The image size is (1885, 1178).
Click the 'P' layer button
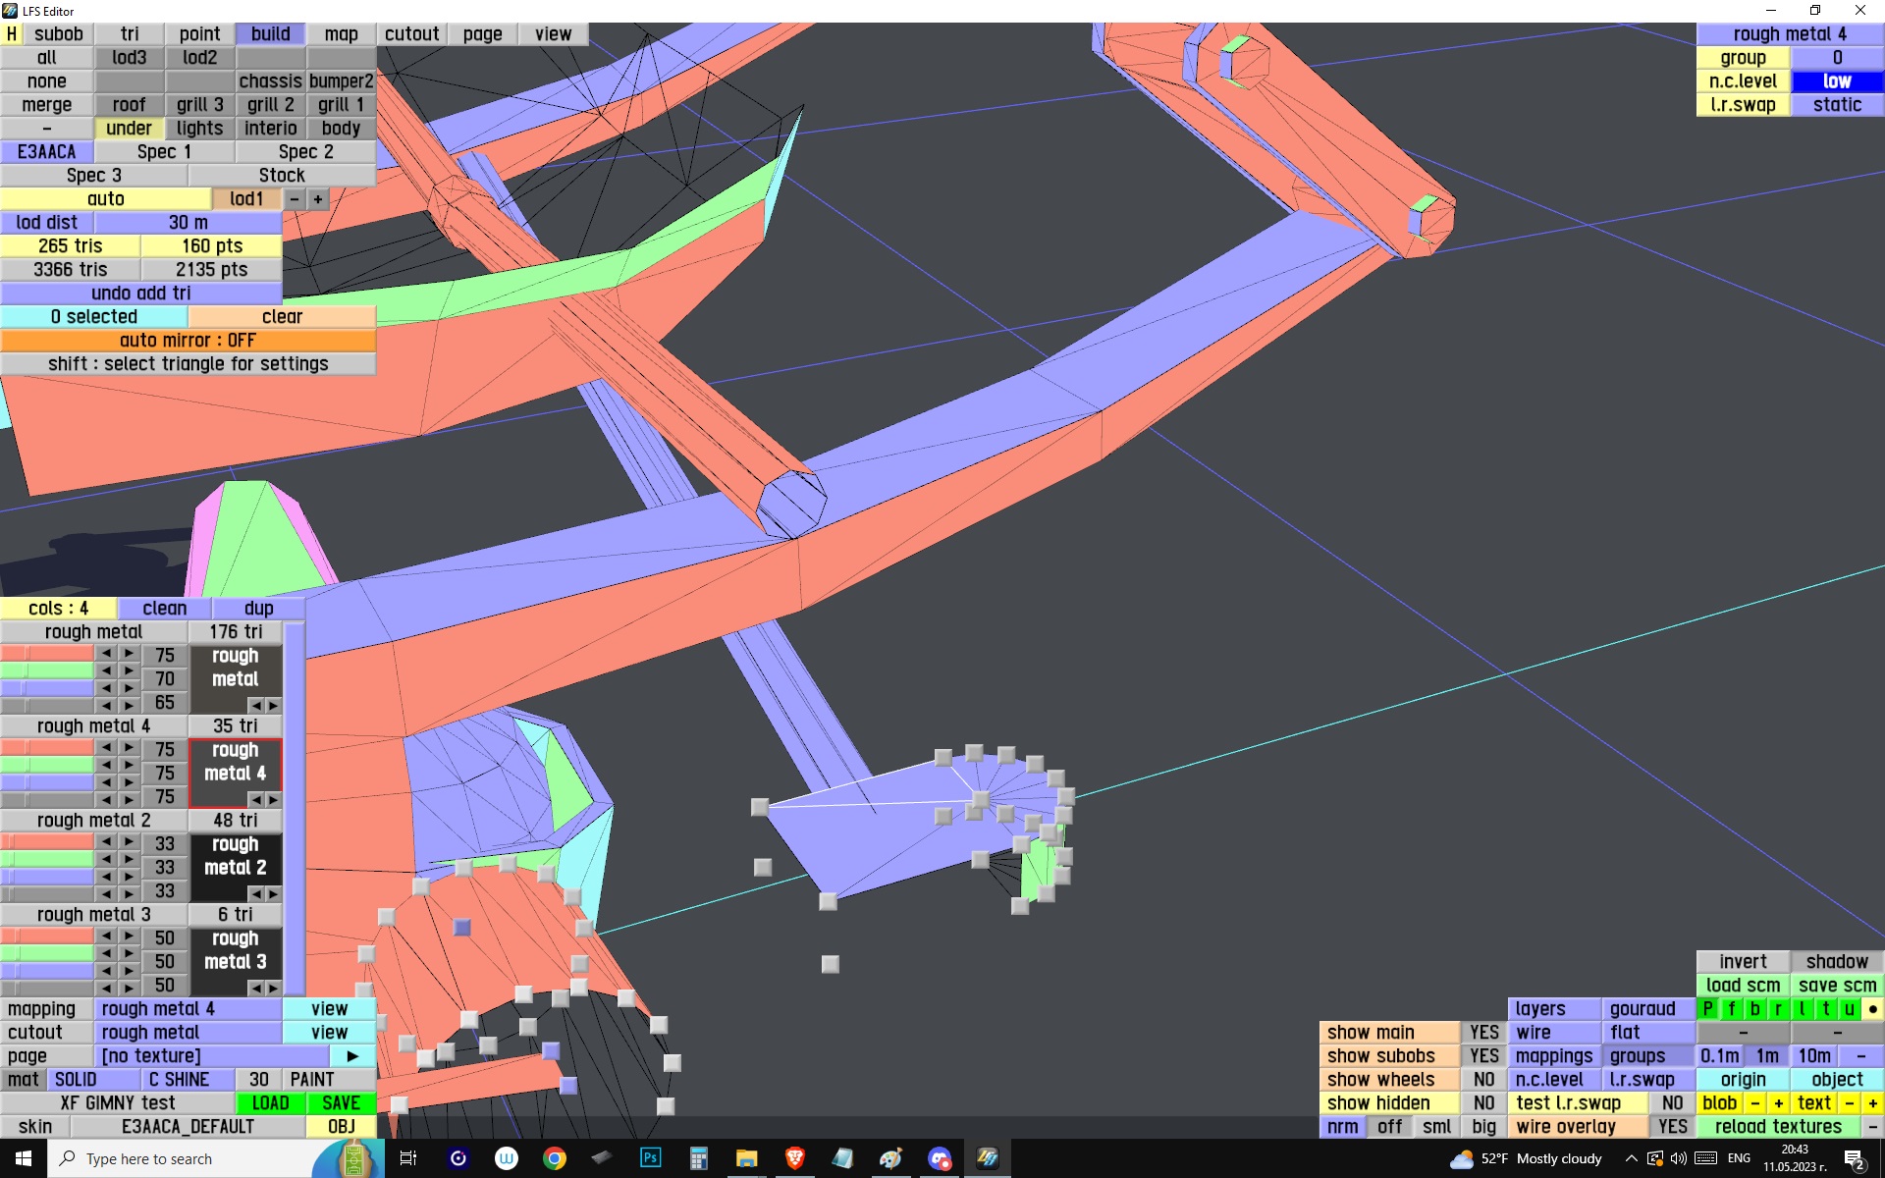1708,1009
